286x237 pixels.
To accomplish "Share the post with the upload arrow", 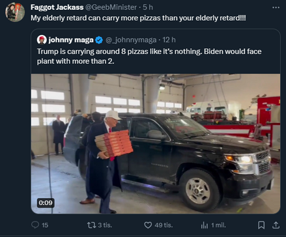I will click(276, 225).
